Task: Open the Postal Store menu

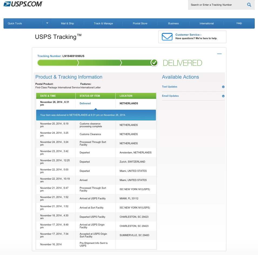Action: (x=140, y=23)
